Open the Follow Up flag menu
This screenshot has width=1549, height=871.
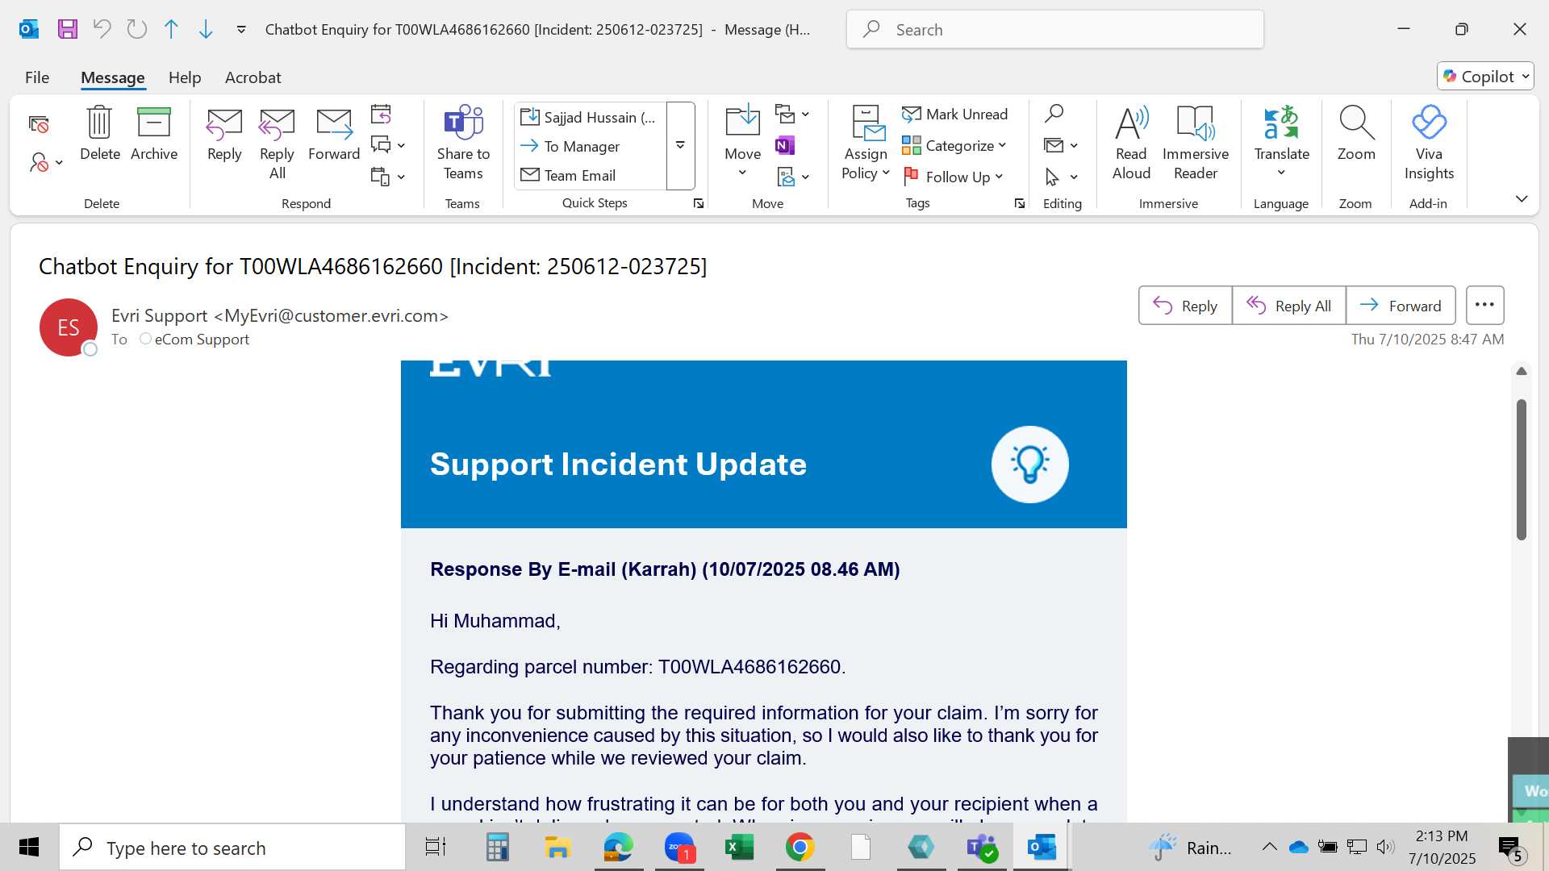954,177
